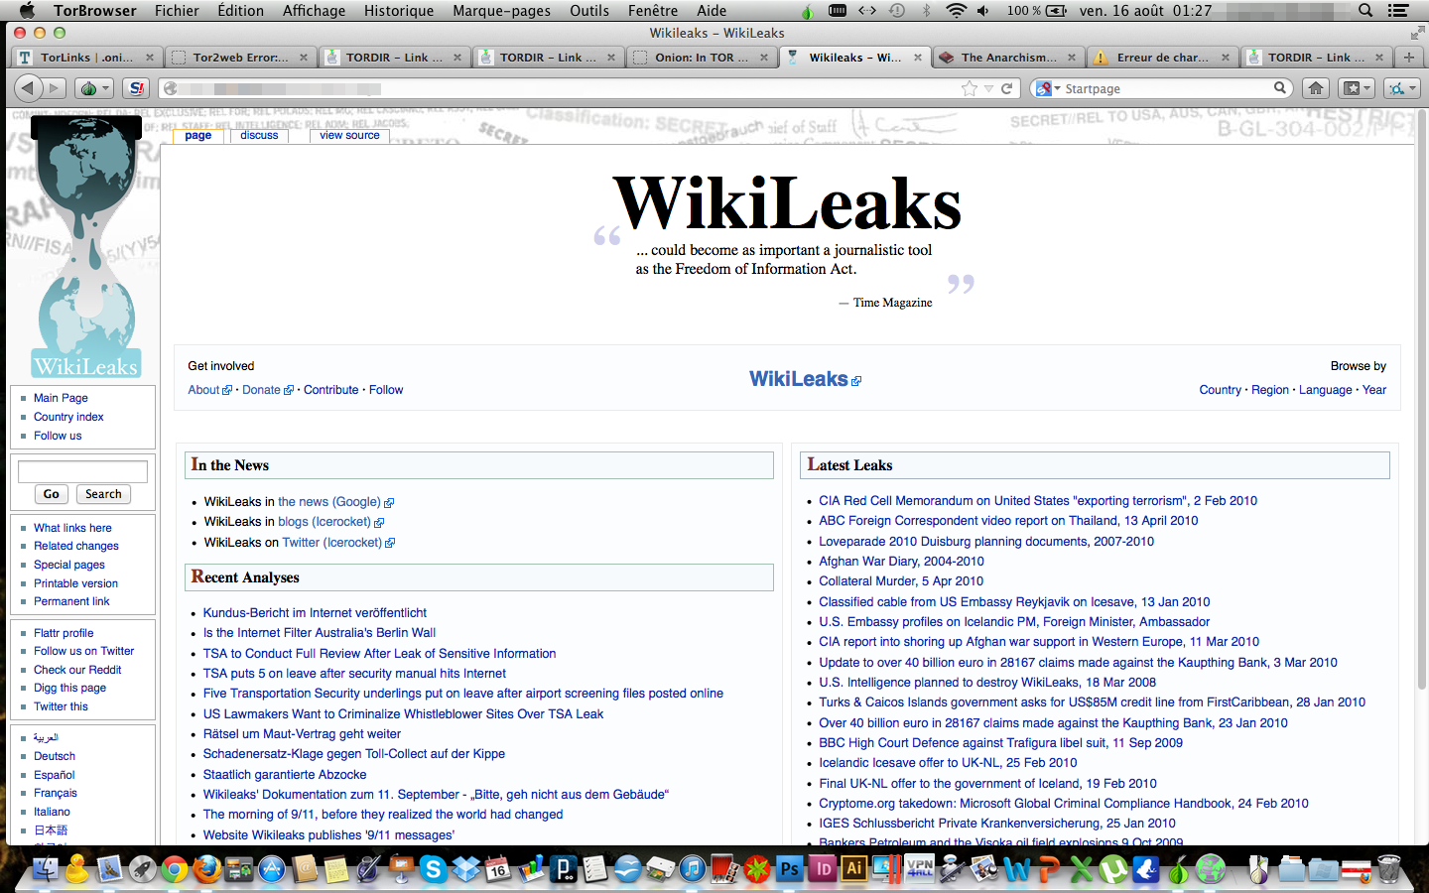The image size is (1429, 893).
Task: Open the App Store dock icon
Action: point(272,870)
